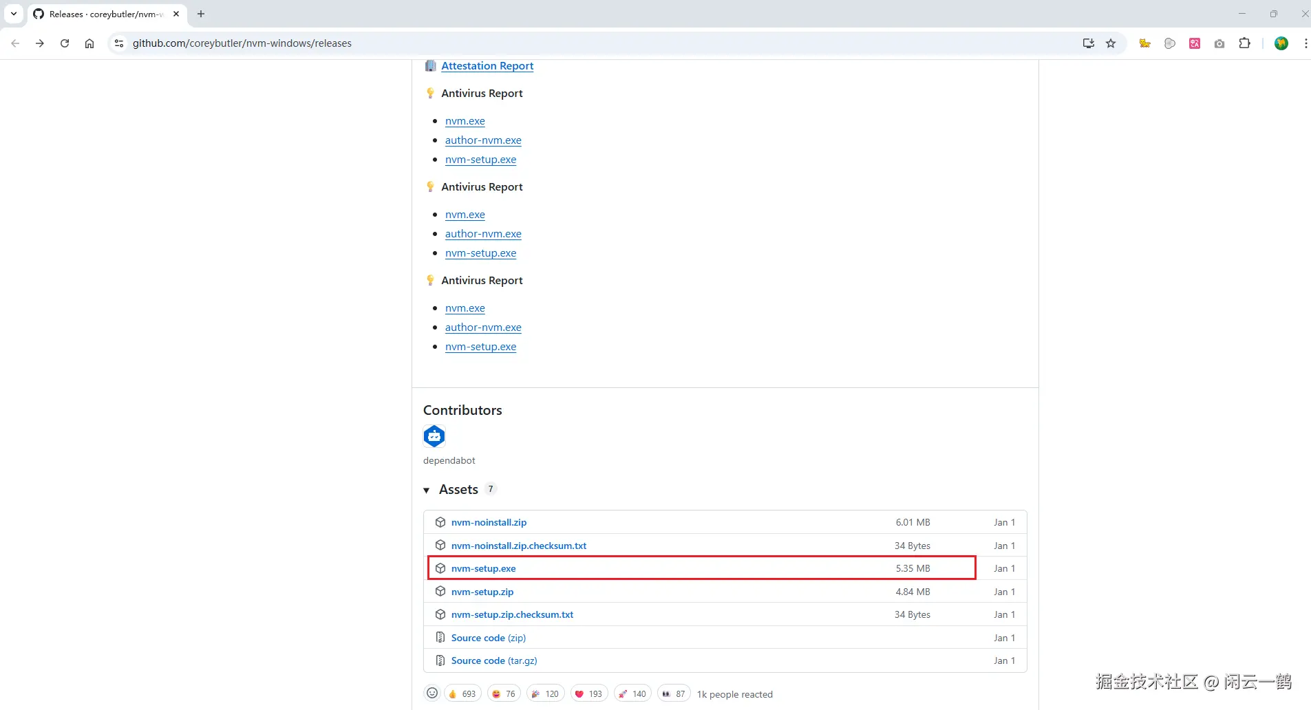Screen dimensions: 1311x710
Task: Click the Attestation Report book icon
Action: pyautogui.click(x=430, y=65)
